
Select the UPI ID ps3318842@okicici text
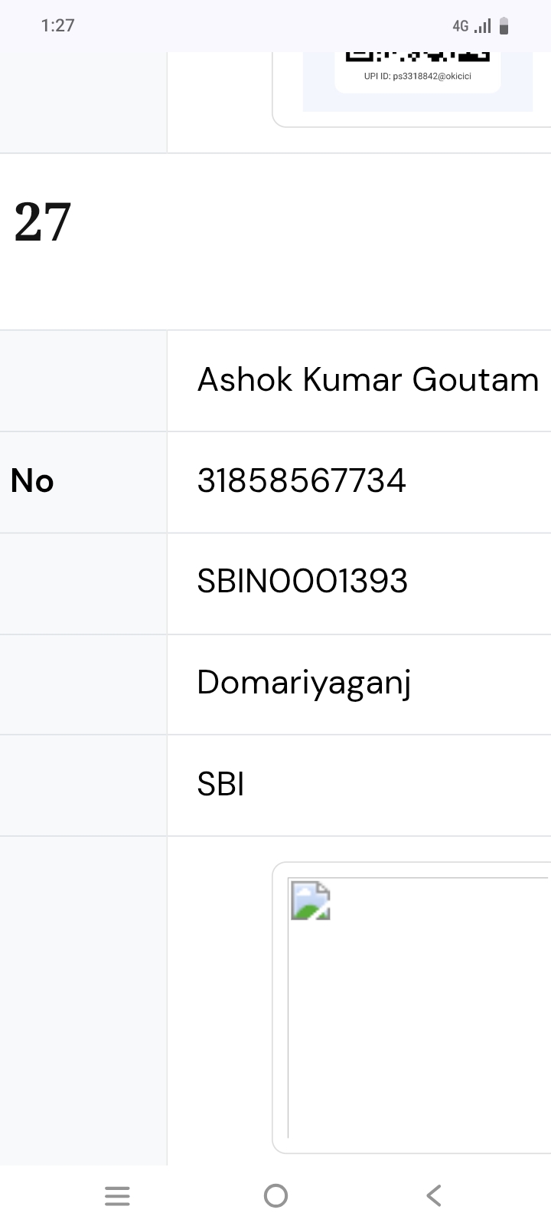pos(417,76)
